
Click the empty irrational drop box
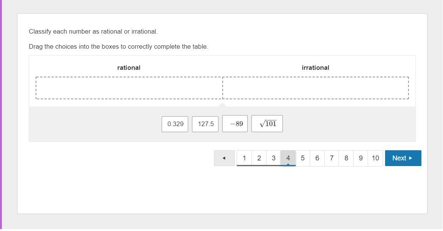click(x=315, y=88)
